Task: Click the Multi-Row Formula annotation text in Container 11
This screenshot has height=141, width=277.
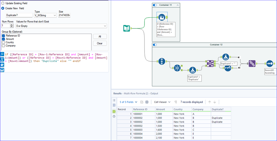Action: pyautogui.click(x=166, y=29)
